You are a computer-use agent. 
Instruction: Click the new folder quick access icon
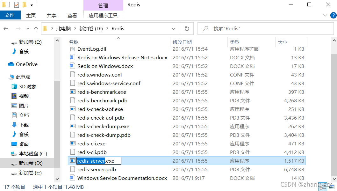pyautogui.click(x=25, y=5)
